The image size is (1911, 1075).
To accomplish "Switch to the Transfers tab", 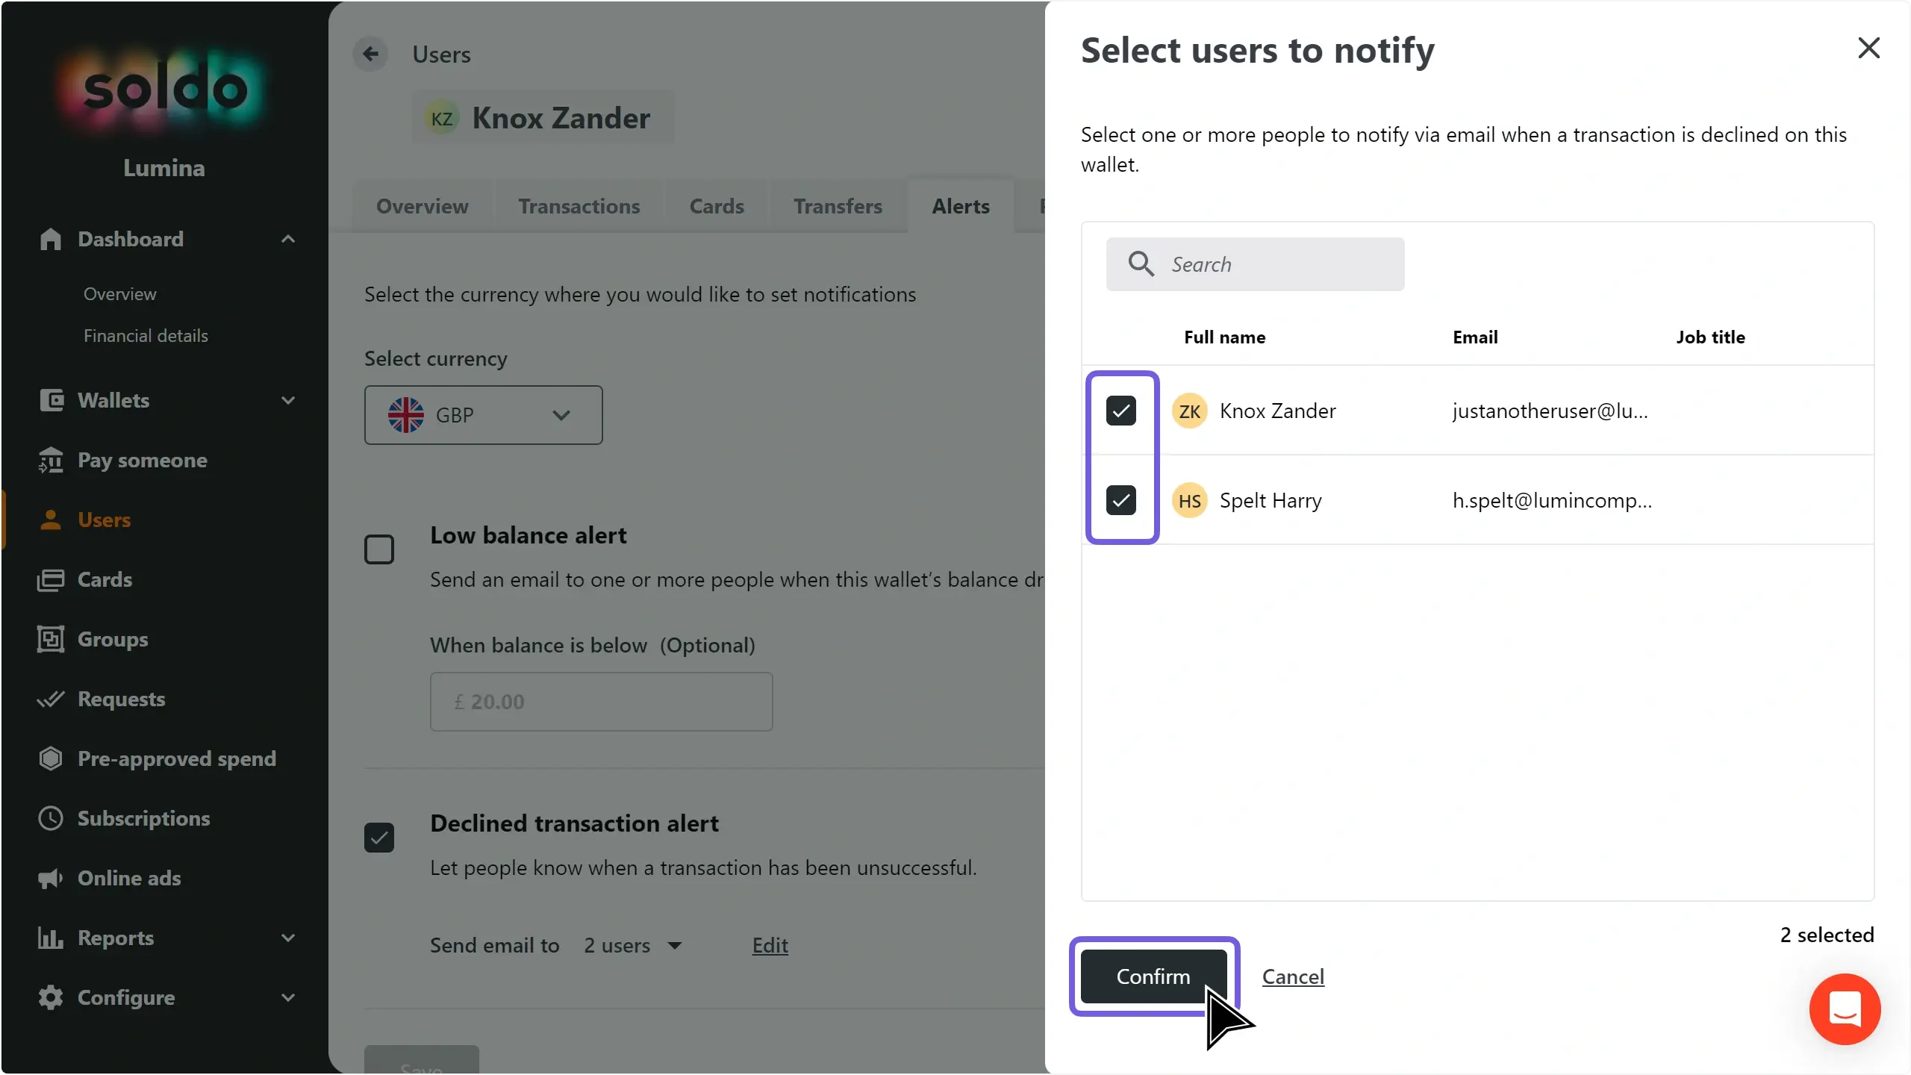I will pos(838,206).
